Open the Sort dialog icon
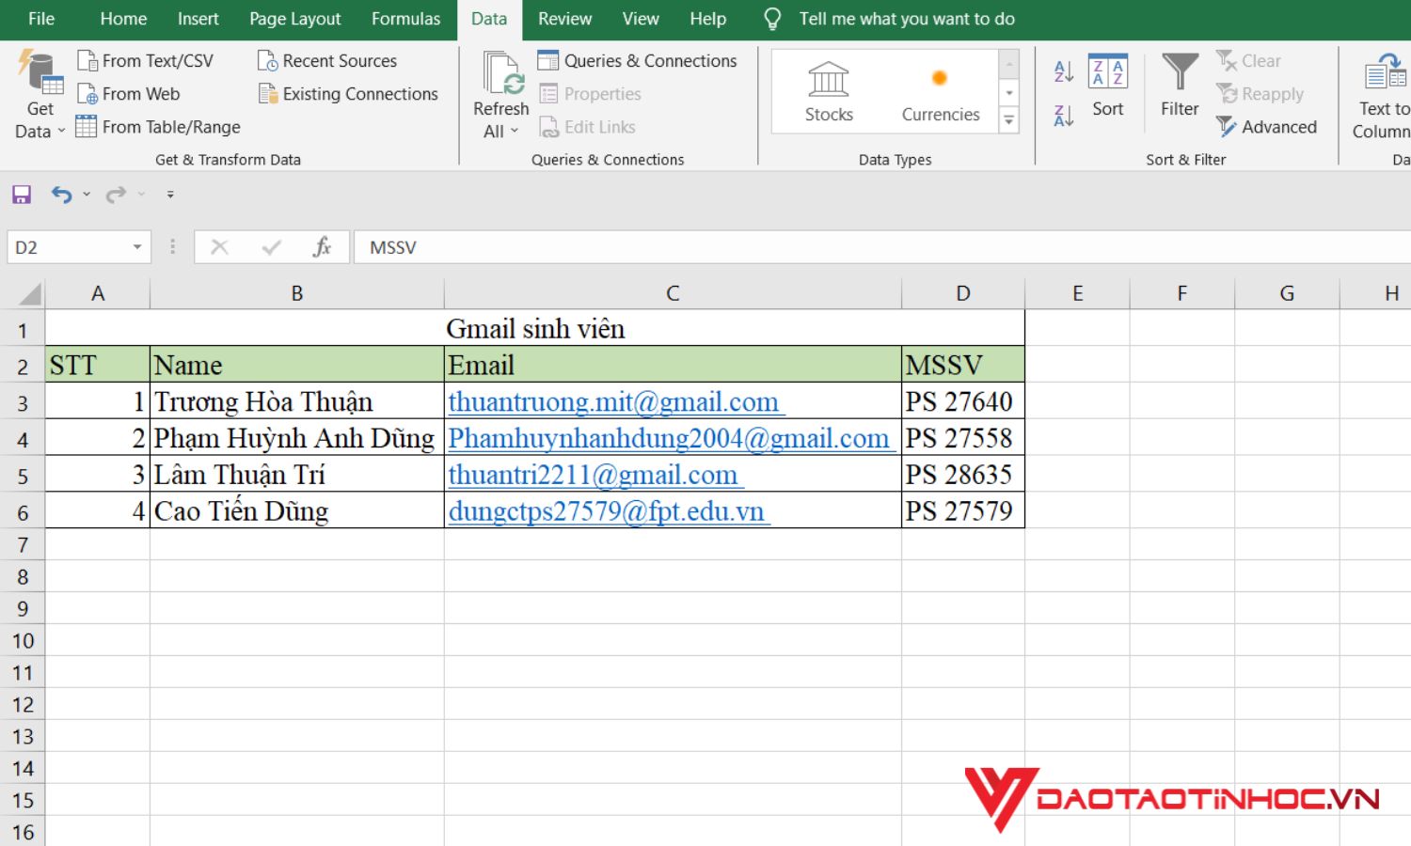 [1108, 71]
